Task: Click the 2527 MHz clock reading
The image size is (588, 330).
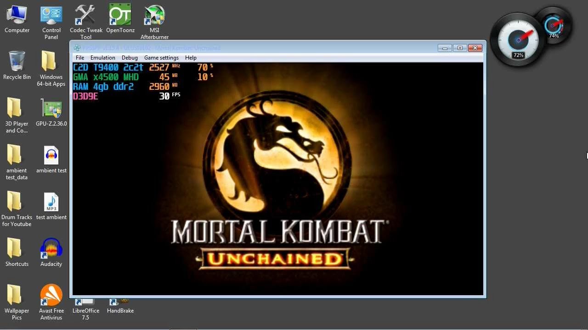Action: [x=164, y=67]
